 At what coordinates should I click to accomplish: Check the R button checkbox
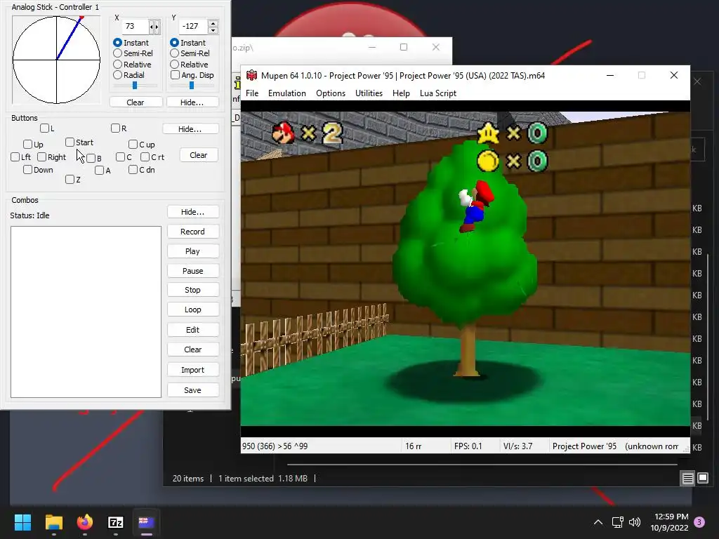coord(116,128)
